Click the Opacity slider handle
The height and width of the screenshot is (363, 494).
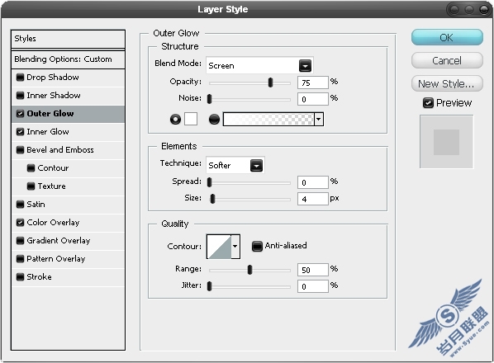[x=270, y=82]
